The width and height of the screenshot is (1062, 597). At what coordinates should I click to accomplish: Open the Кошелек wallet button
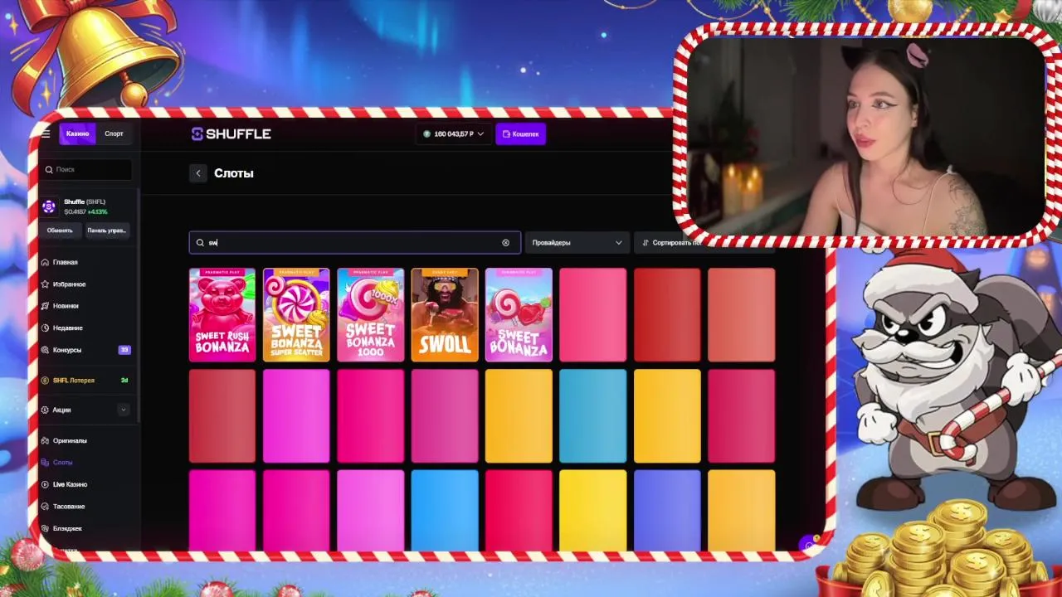pyautogui.click(x=520, y=133)
